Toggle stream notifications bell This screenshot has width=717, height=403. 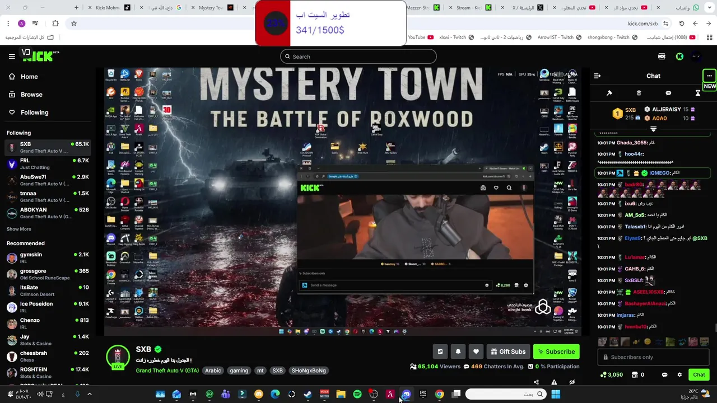pos(458,352)
